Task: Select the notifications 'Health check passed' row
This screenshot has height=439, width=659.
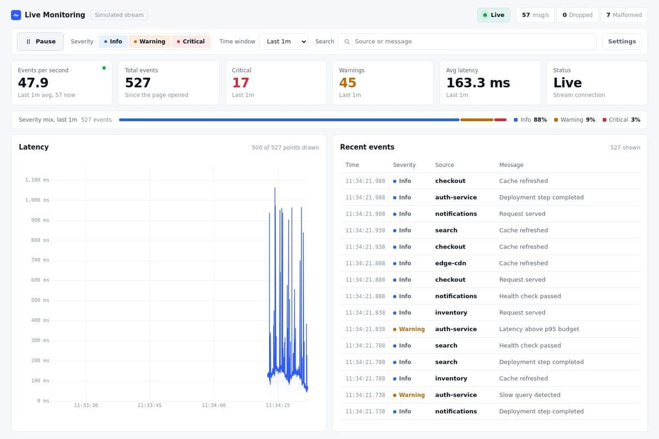Action: (490, 296)
